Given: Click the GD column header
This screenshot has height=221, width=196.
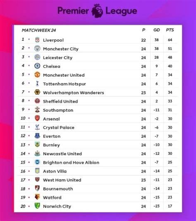Looking at the screenshot, I should [x=157, y=30].
